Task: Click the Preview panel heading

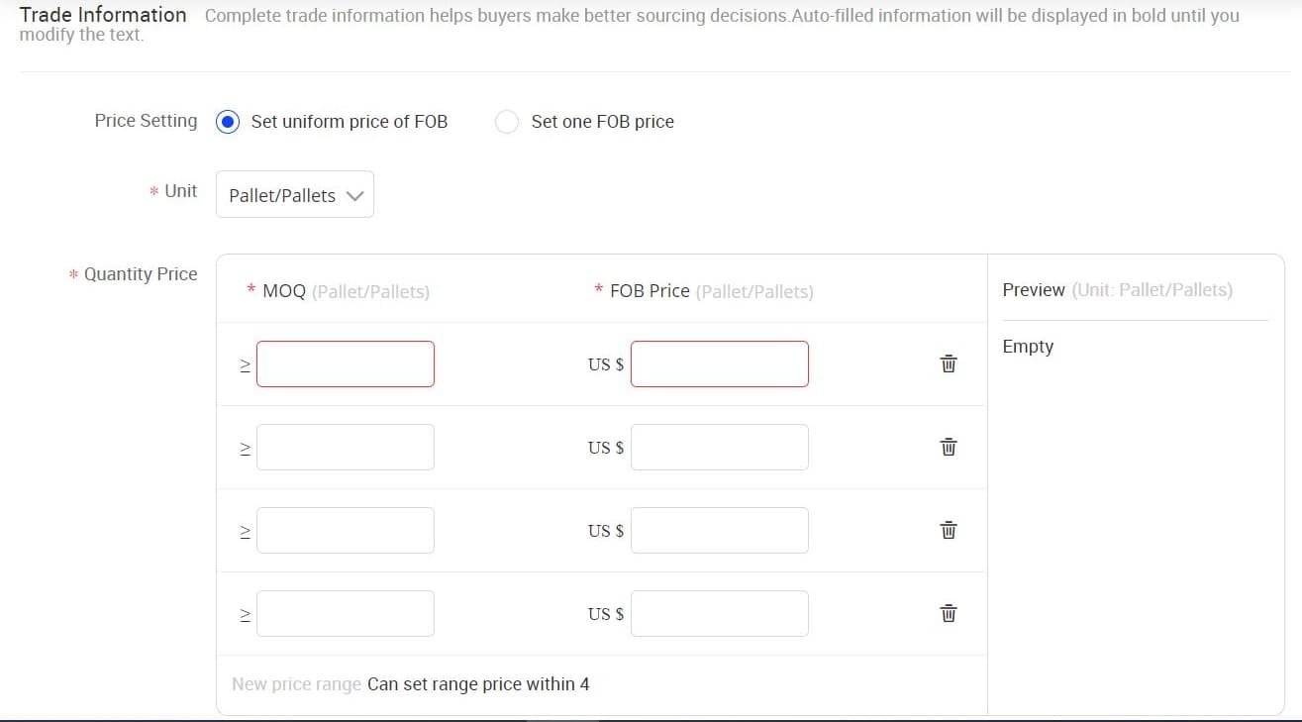Action: point(1033,290)
